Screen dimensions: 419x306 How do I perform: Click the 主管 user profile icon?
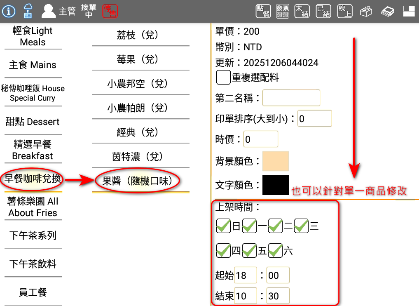[49, 11]
